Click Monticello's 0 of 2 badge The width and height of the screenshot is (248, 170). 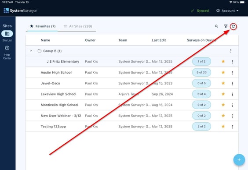(201, 105)
